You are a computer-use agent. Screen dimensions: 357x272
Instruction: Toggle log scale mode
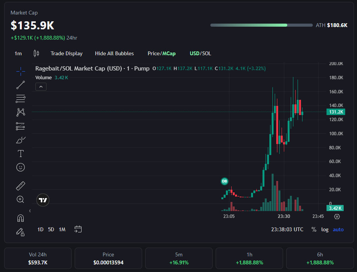click(x=325, y=229)
